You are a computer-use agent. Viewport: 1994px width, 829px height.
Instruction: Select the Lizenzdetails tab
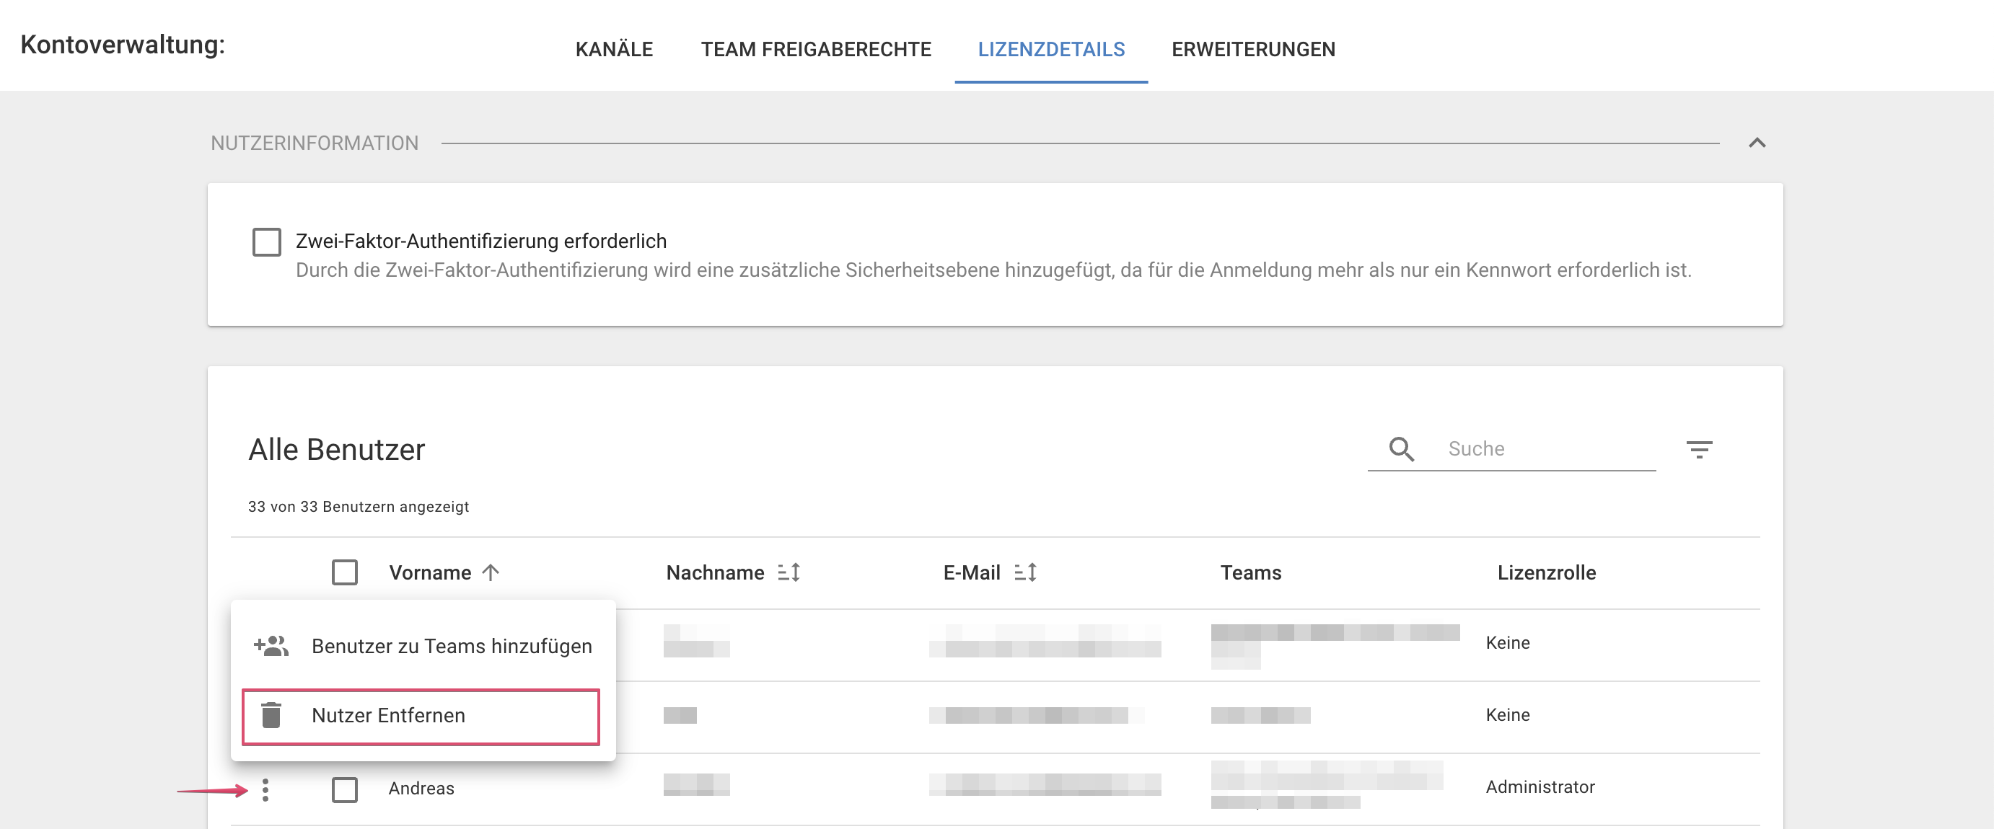[x=1051, y=50]
